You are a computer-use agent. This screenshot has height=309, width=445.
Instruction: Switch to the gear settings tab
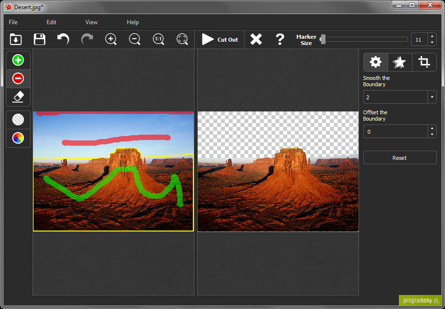(x=376, y=62)
